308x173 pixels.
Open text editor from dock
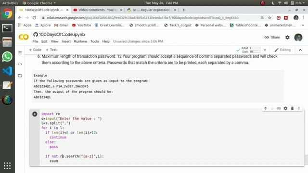[7, 86]
